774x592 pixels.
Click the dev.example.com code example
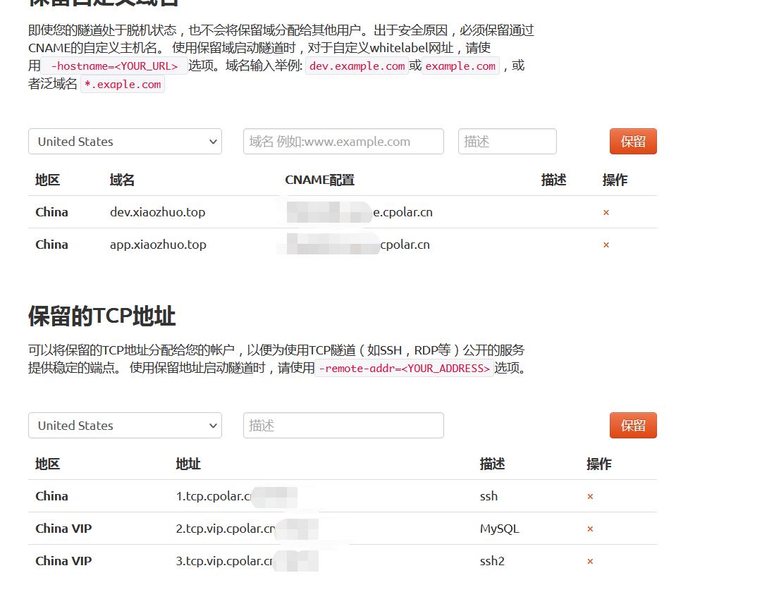pyautogui.click(x=357, y=66)
